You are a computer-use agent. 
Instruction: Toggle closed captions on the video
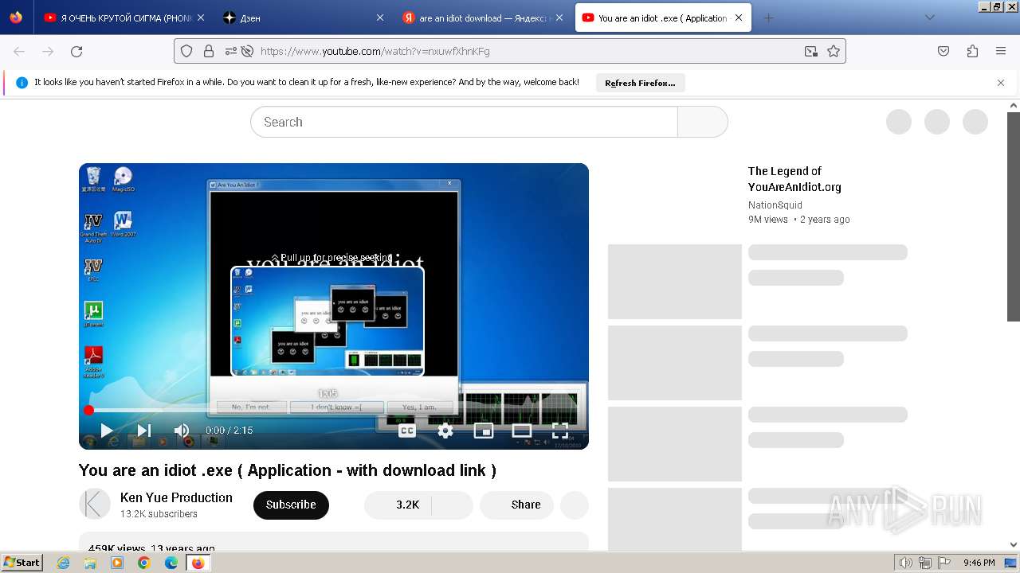pos(407,431)
